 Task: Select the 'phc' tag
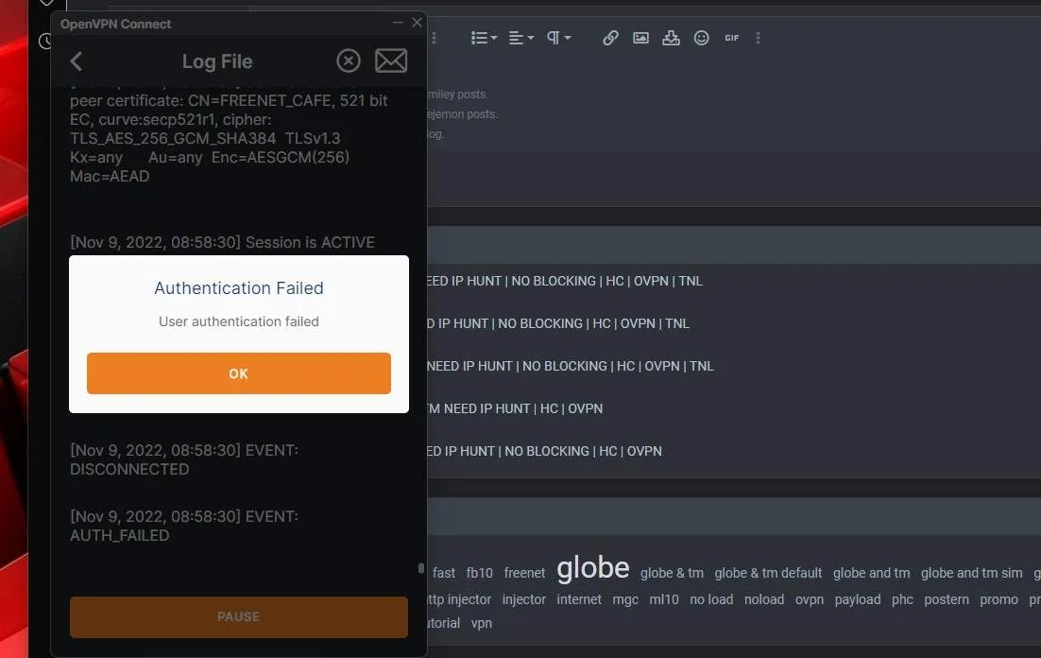click(902, 599)
